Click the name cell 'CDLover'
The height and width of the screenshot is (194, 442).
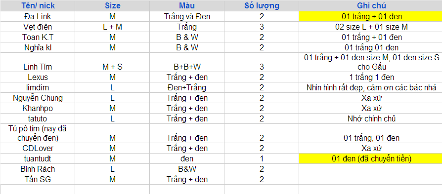38,148
